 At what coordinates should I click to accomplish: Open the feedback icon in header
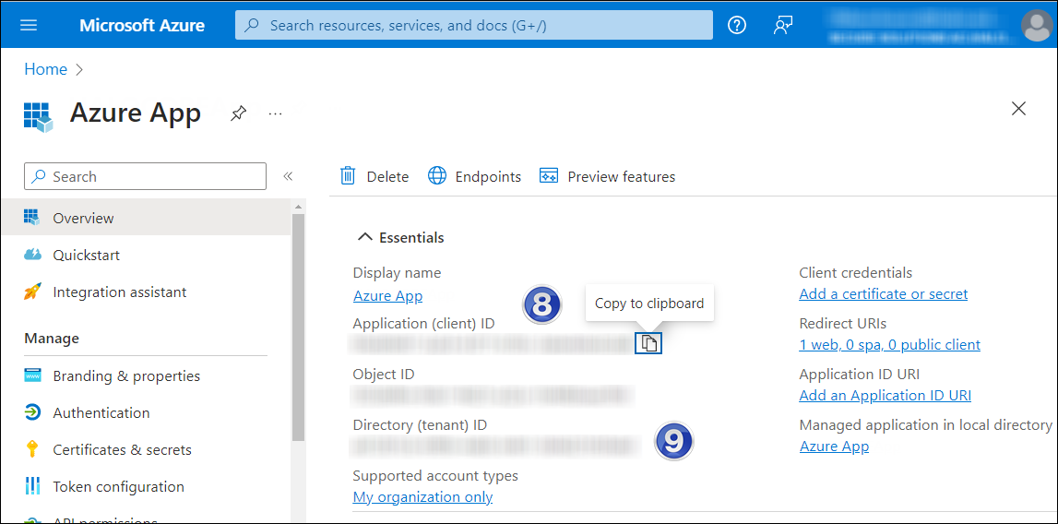coord(783,25)
